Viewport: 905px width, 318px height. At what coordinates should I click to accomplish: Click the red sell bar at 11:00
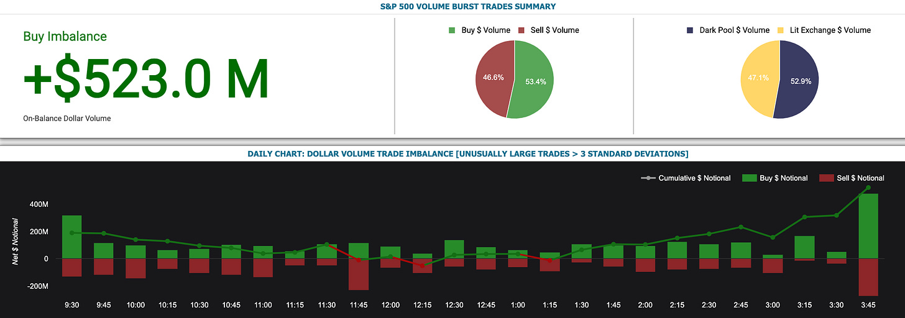[x=263, y=268]
